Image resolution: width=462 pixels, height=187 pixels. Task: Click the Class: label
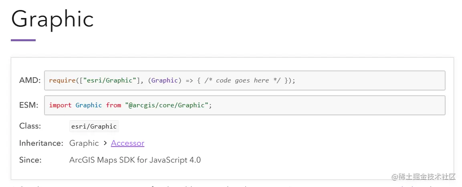pos(30,126)
